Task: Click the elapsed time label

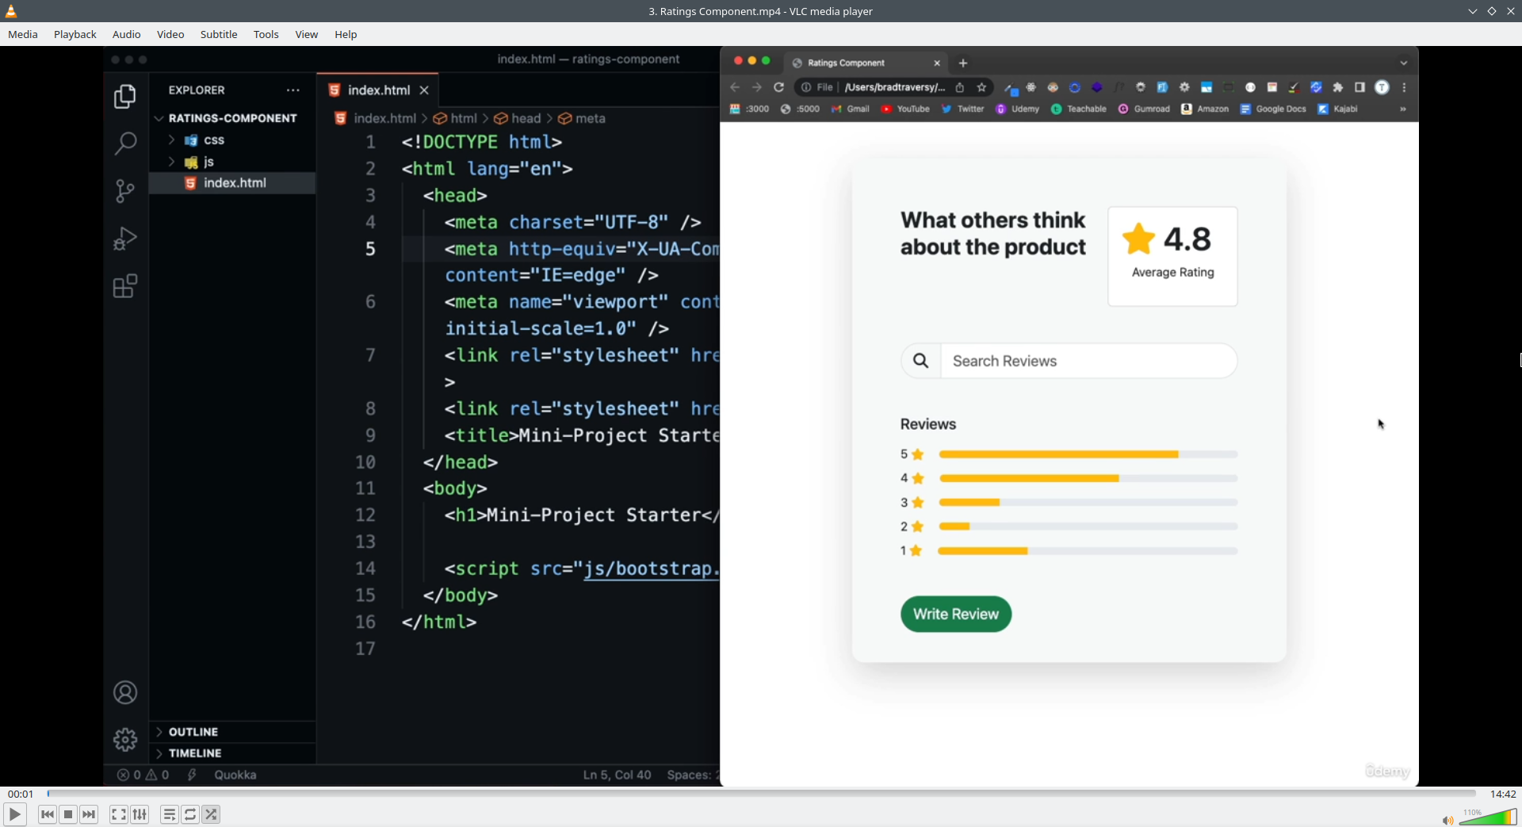Action: coord(21,794)
